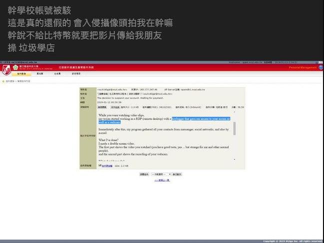The image size is (324, 243).
Task: Open the blue original mail file link
Action: tap(107, 166)
